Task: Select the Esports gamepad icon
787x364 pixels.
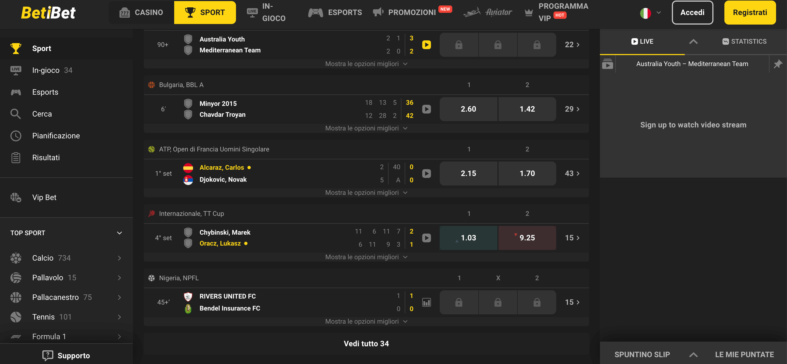Action: [316, 12]
